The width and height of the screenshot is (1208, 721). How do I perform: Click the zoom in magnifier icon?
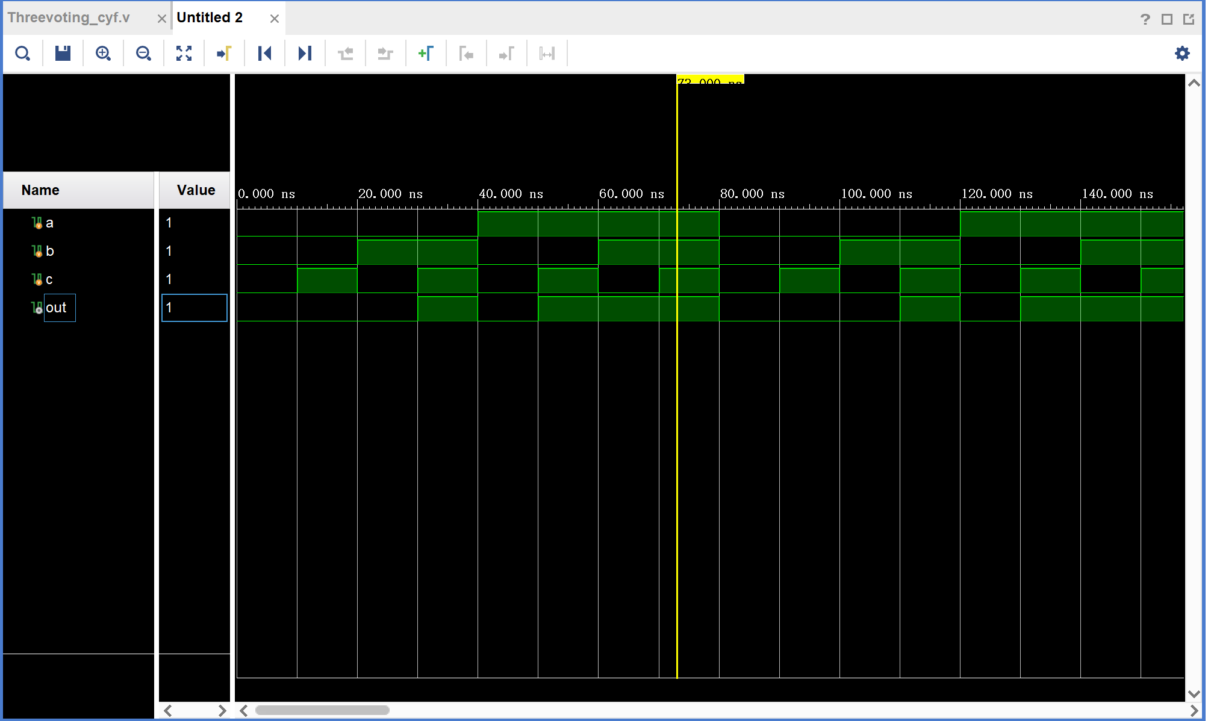pyautogui.click(x=102, y=53)
